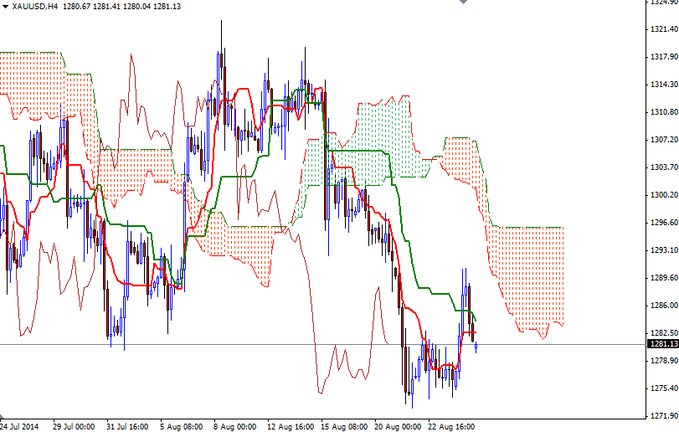679x432 pixels.
Task: Click the 1300.20 price level on axis
Action: click(x=663, y=195)
